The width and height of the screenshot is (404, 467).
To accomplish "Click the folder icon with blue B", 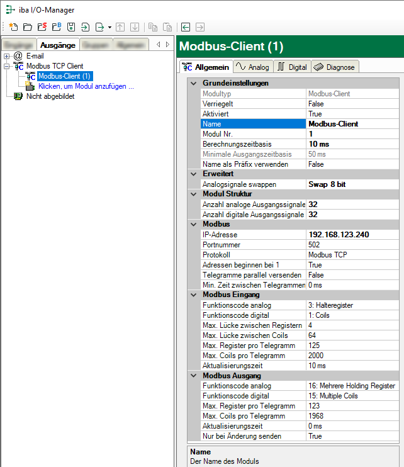I will [56, 27].
